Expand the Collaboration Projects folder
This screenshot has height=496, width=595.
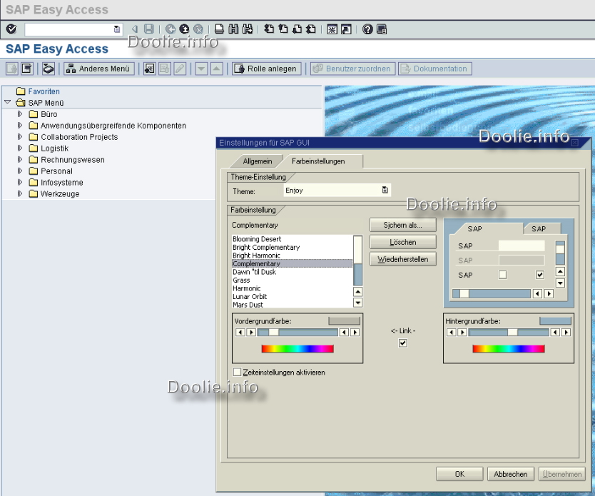20,136
